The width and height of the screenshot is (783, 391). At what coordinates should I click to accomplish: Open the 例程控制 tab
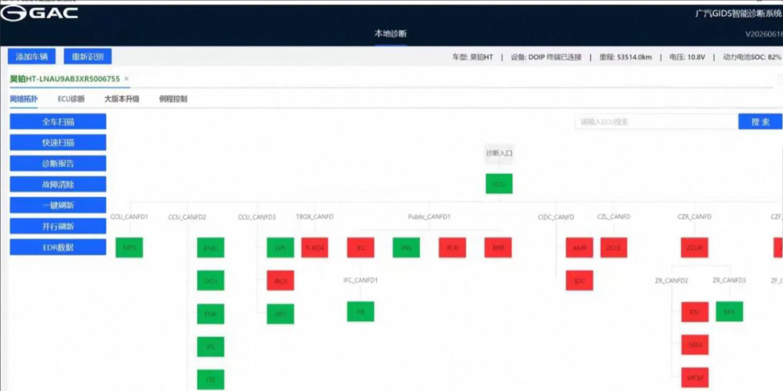[x=173, y=99]
